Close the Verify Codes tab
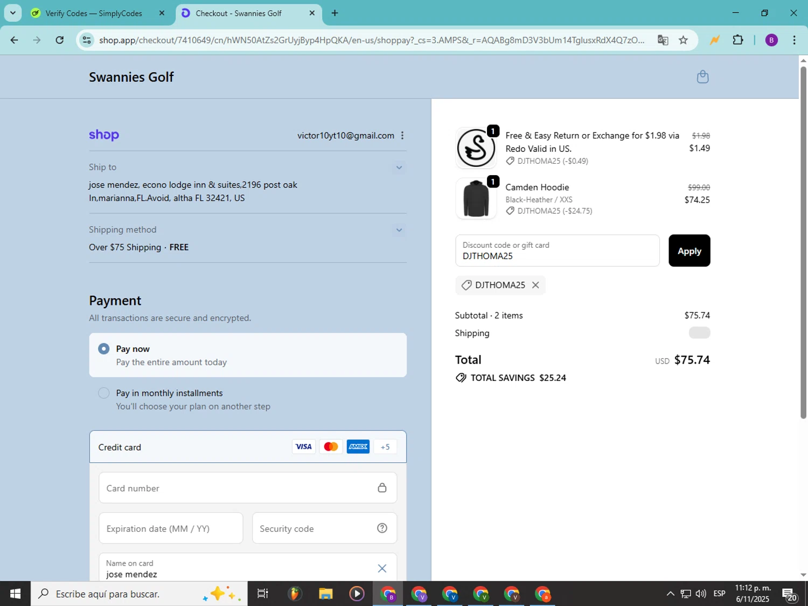Screen dimensions: 808x606 (x=162, y=13)
